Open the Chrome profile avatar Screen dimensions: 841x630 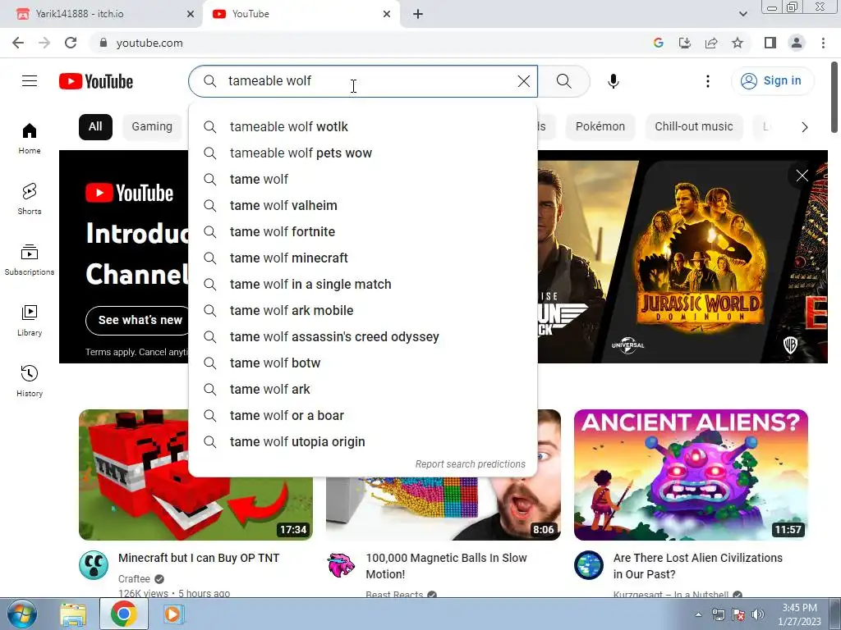click(797, 43)
